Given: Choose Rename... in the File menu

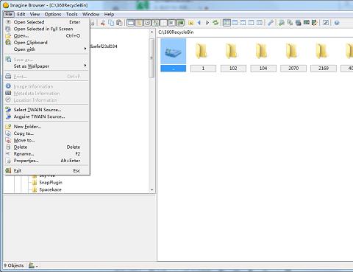Looking at the screenshot, I should coord(46,154).
